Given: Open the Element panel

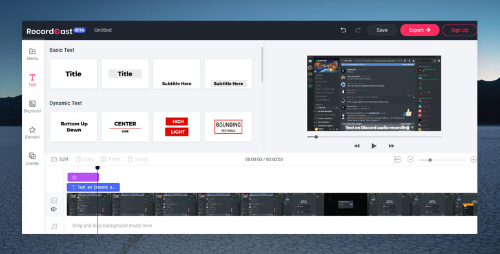Looking at the screenshot, I should pyautogui.click(x=32, y=132).
